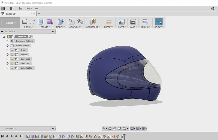Select the Create Sketch tool icon
This screenshot has height=140, width=218.
(x=25, y=22)
